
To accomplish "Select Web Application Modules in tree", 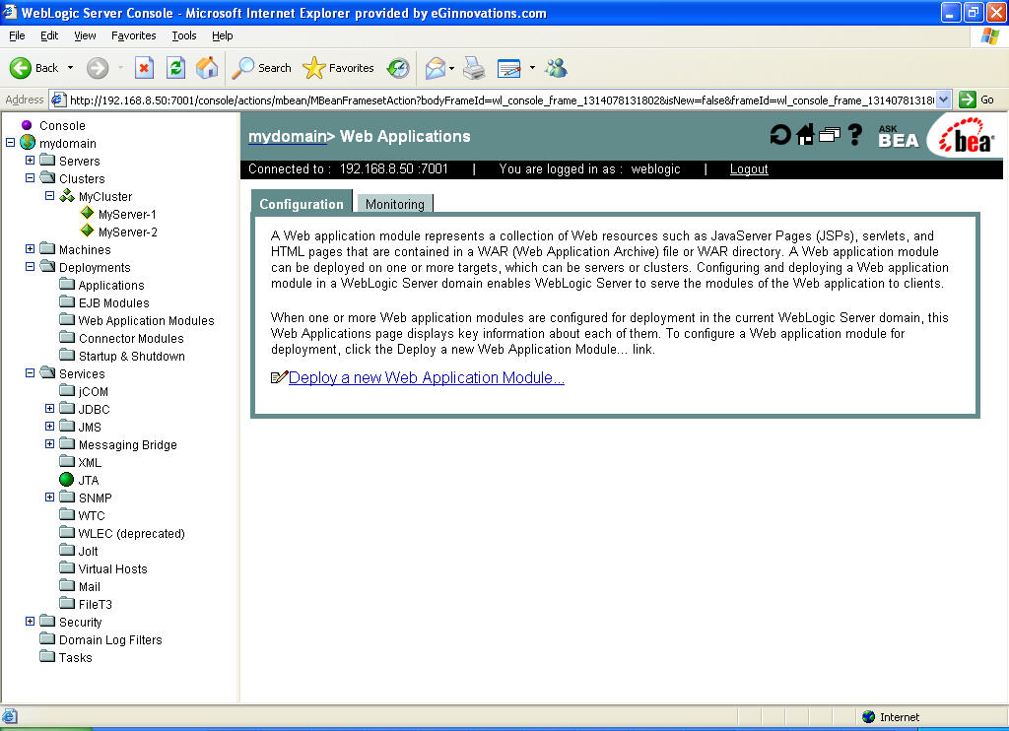I will (146, 320).
